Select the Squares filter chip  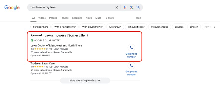pos(179,27)
